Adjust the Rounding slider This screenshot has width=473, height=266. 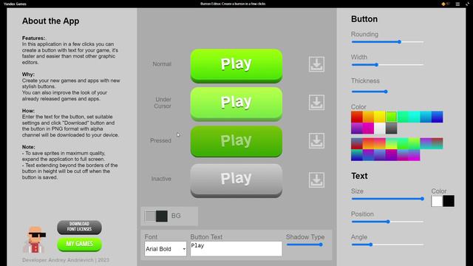[x=387, y=42]
